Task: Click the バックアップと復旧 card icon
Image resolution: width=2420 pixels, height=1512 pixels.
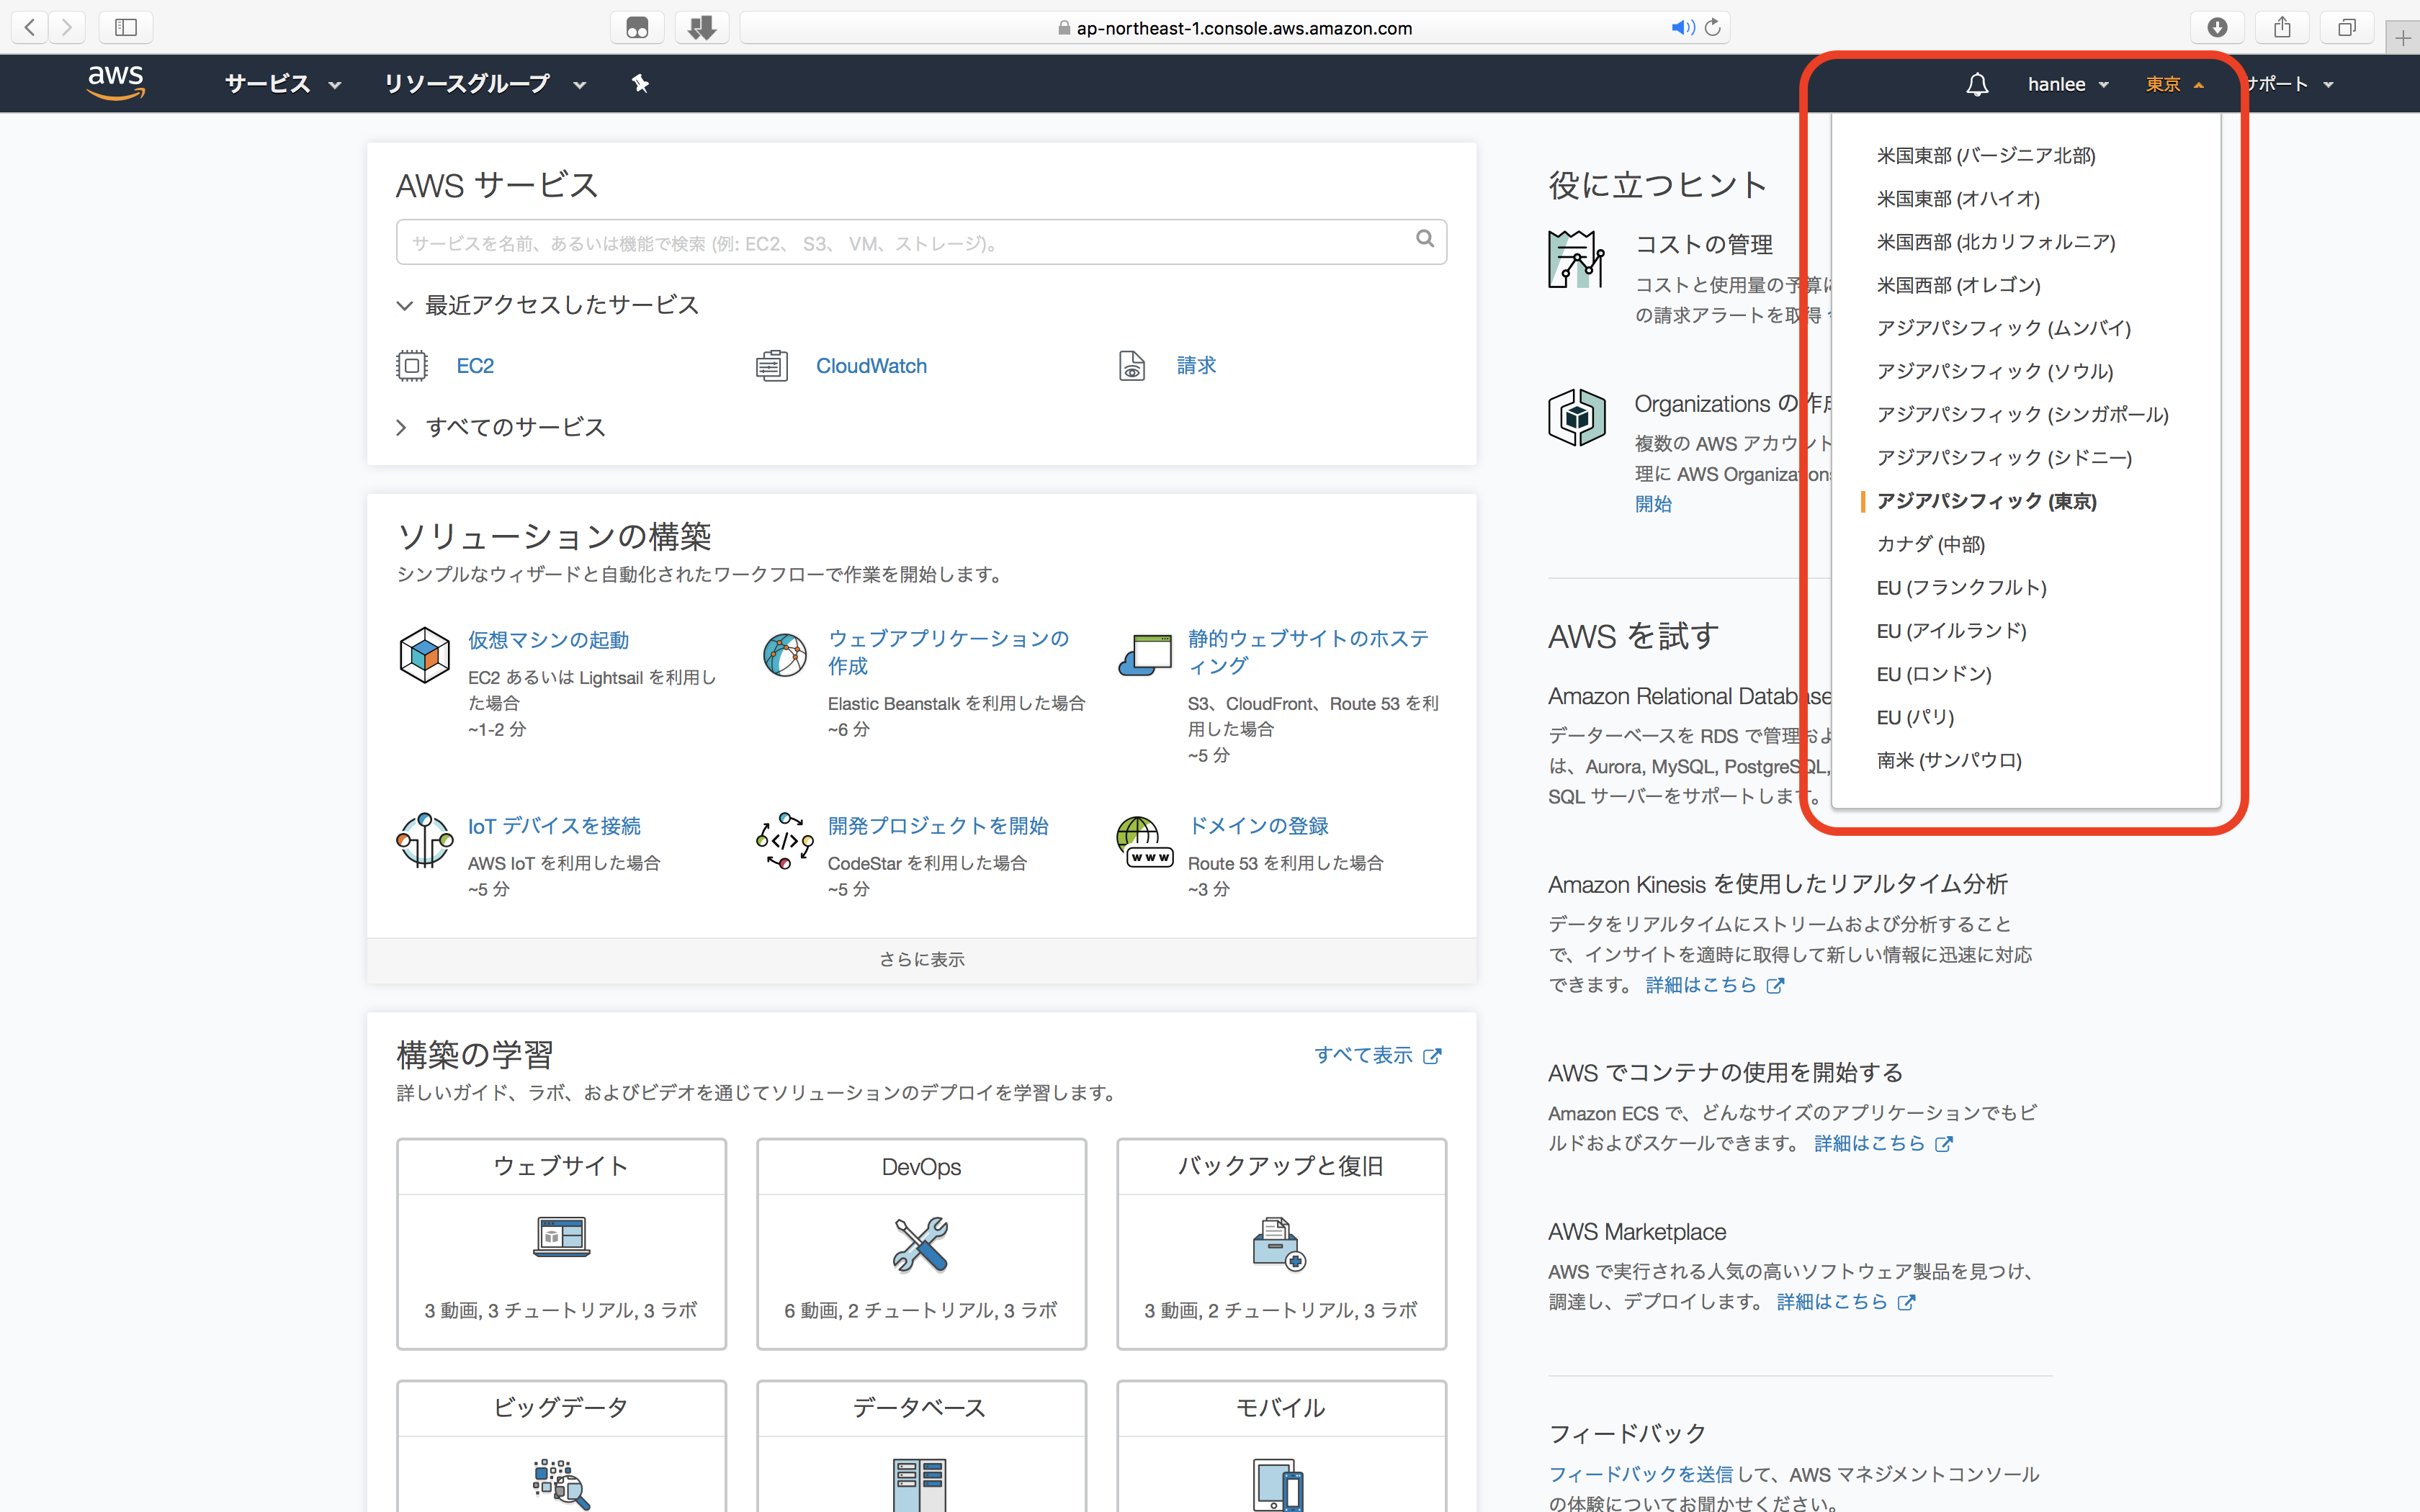Action: (1279, 1244)
